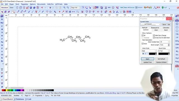Click the Restore Default button
Image resolution: width=179 pixels, height=101 pixels.
pos(161,62)
